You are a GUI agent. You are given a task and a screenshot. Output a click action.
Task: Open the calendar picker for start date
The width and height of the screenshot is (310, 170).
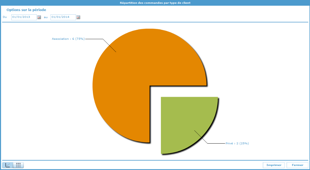coord(39,17)
